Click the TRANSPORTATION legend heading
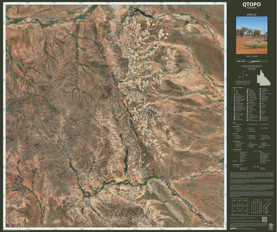The height and width of the screenshot is (232, 277). 237,149
